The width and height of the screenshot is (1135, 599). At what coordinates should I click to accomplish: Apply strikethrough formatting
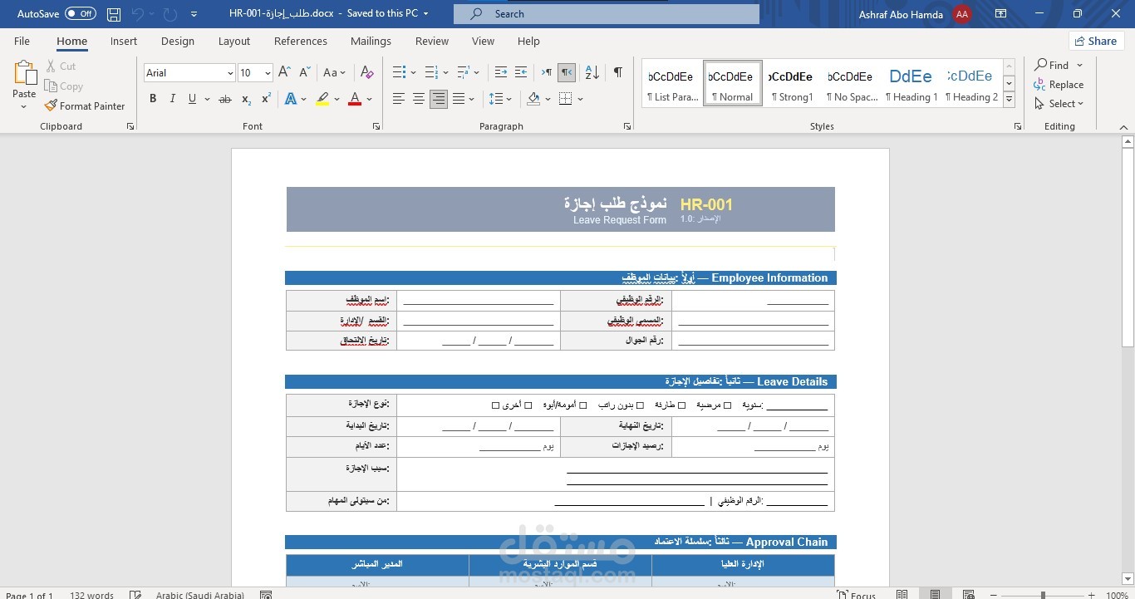tap(224, 99)
